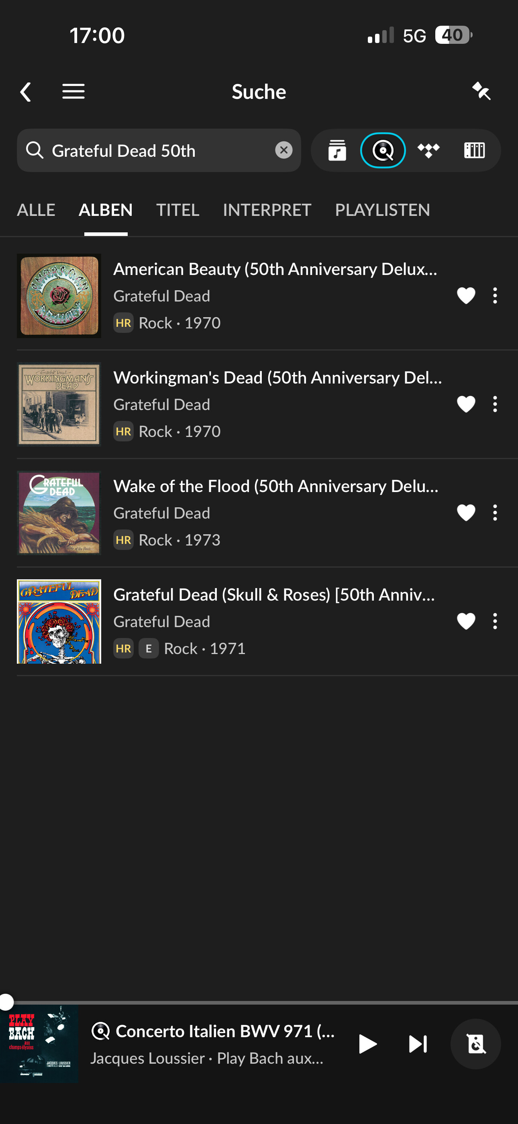Toggle heart for Wake of the Flood
Screen dimensions: 518x1124
tap(466, 513)
